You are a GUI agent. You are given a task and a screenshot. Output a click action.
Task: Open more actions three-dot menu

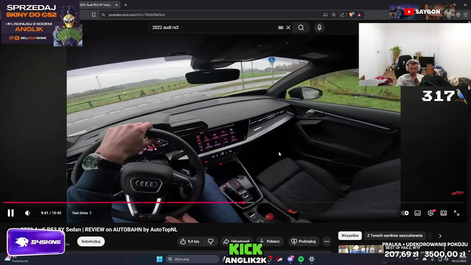pos(326,241)
